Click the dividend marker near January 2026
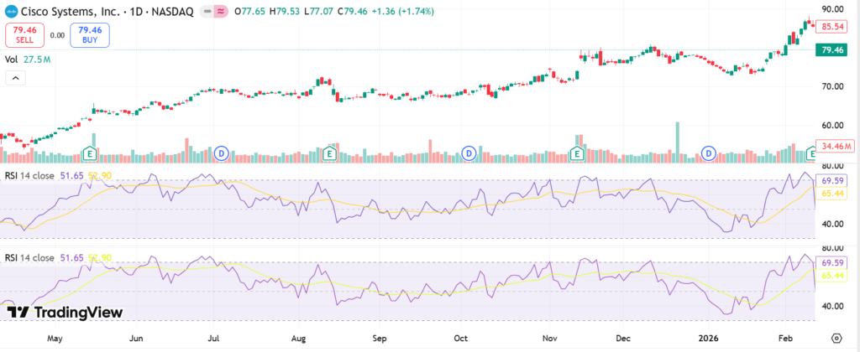Screen dimensions: 860x352 [x=709, y=153]
